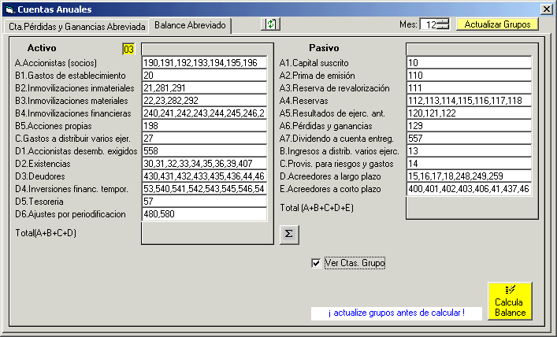The image size is (557, 337).
Task: Select the D5.Tesoreria accounts field
Action: coord(205,202)
